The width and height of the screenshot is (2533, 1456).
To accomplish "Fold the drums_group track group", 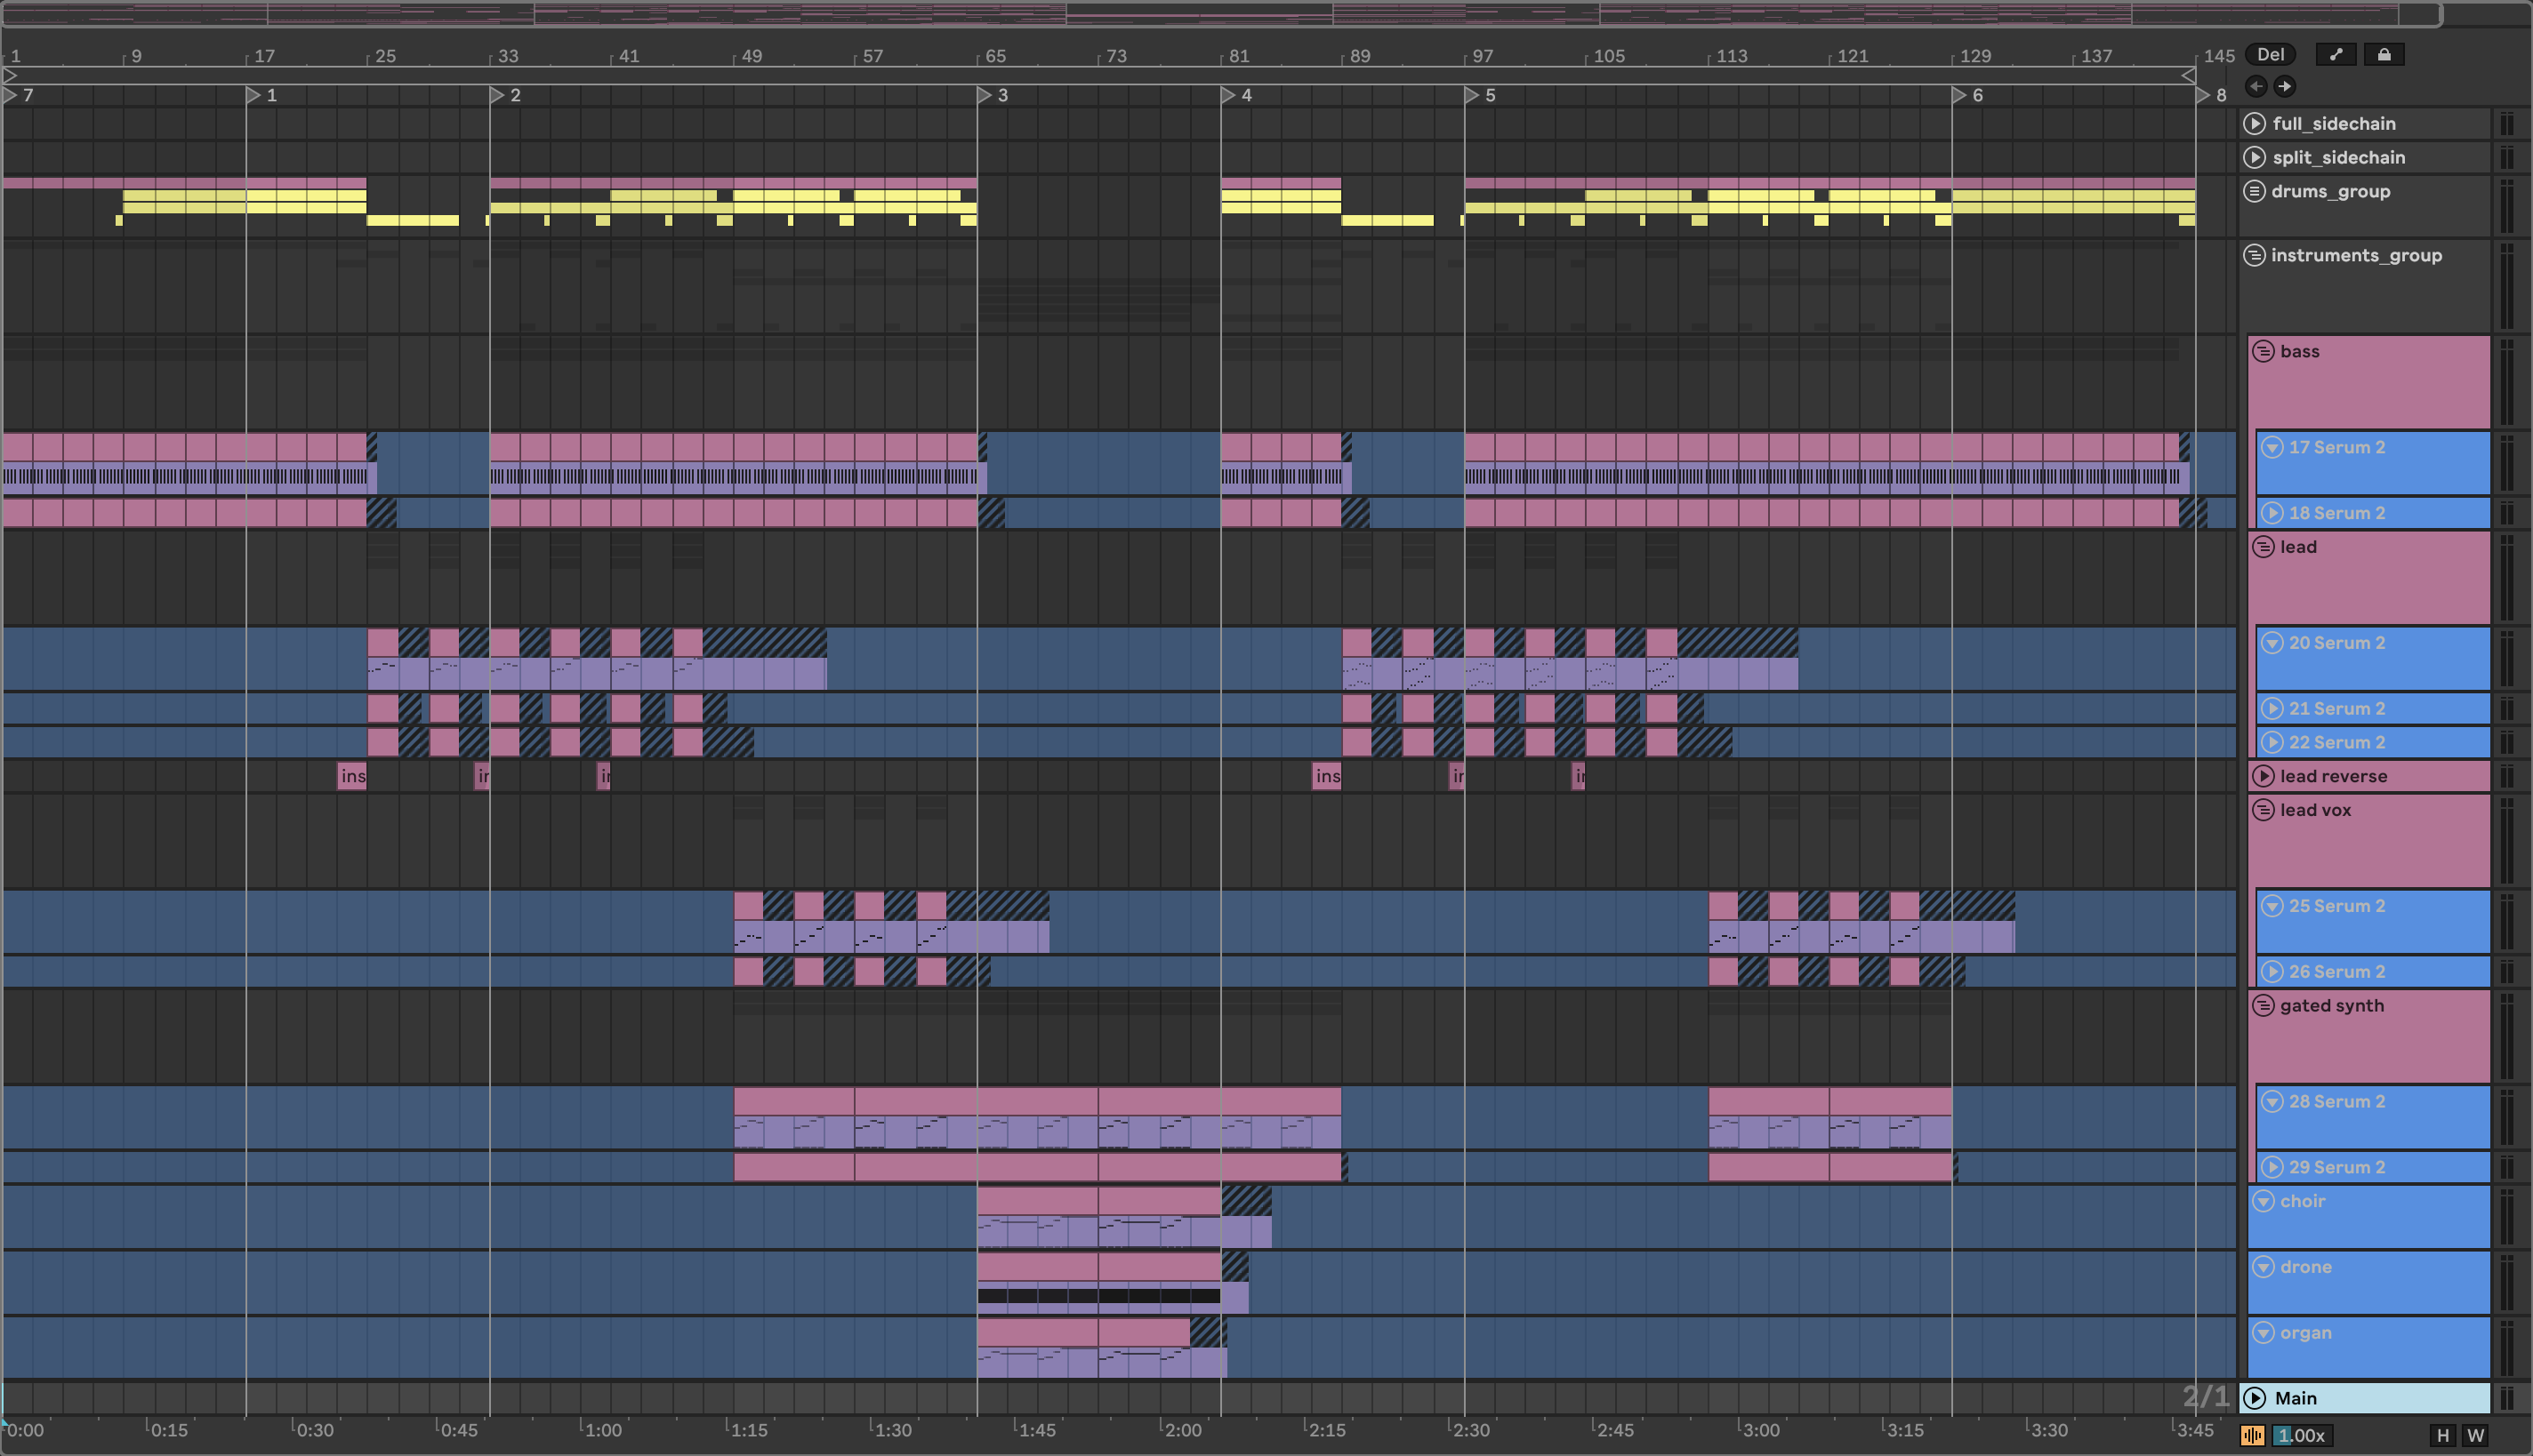I will (2255, 191).
